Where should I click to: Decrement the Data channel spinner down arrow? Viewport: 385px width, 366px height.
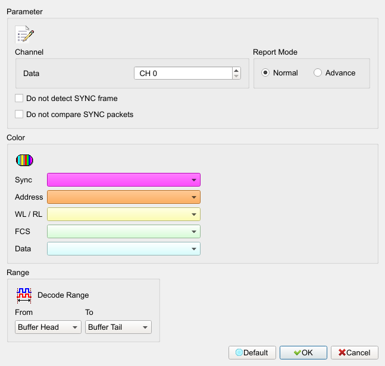tap(236, 76)
